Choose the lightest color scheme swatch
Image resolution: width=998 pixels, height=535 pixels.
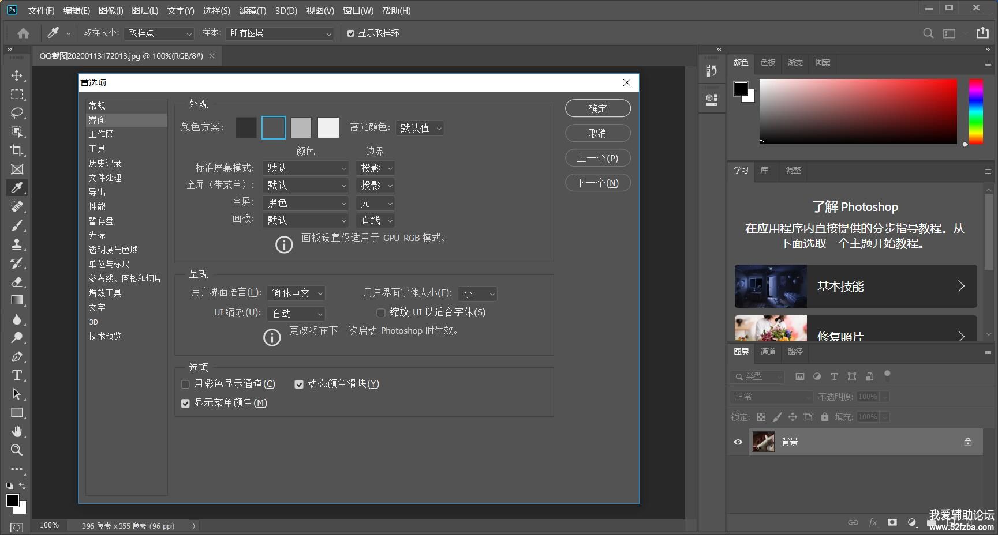pos(328,128)
